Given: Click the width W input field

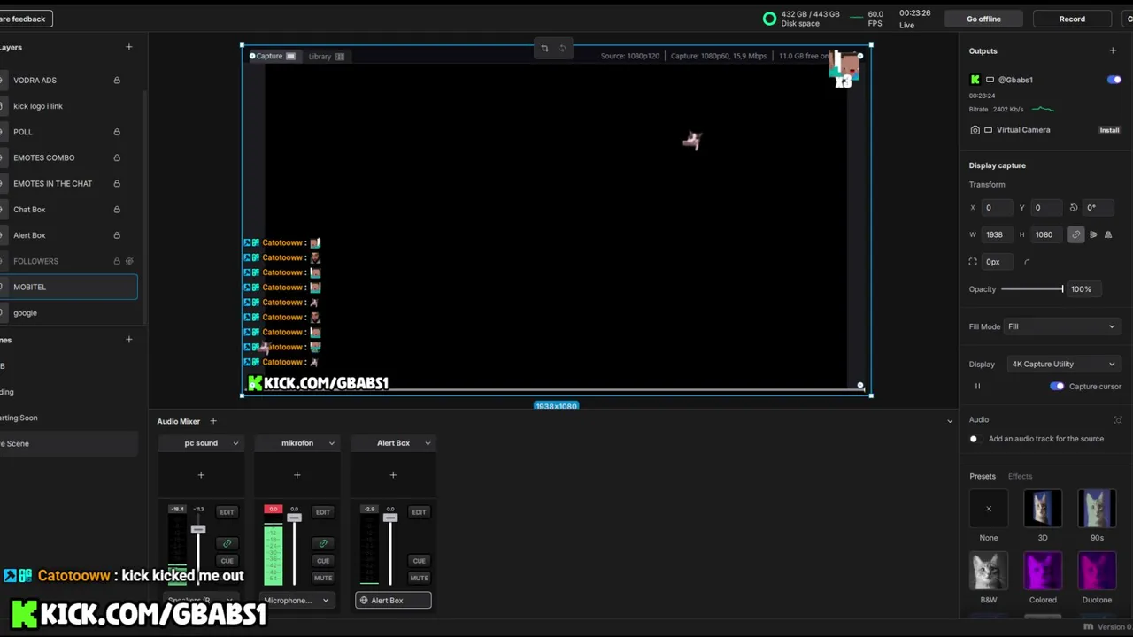Looking at the screenshot, I should 997,235.
